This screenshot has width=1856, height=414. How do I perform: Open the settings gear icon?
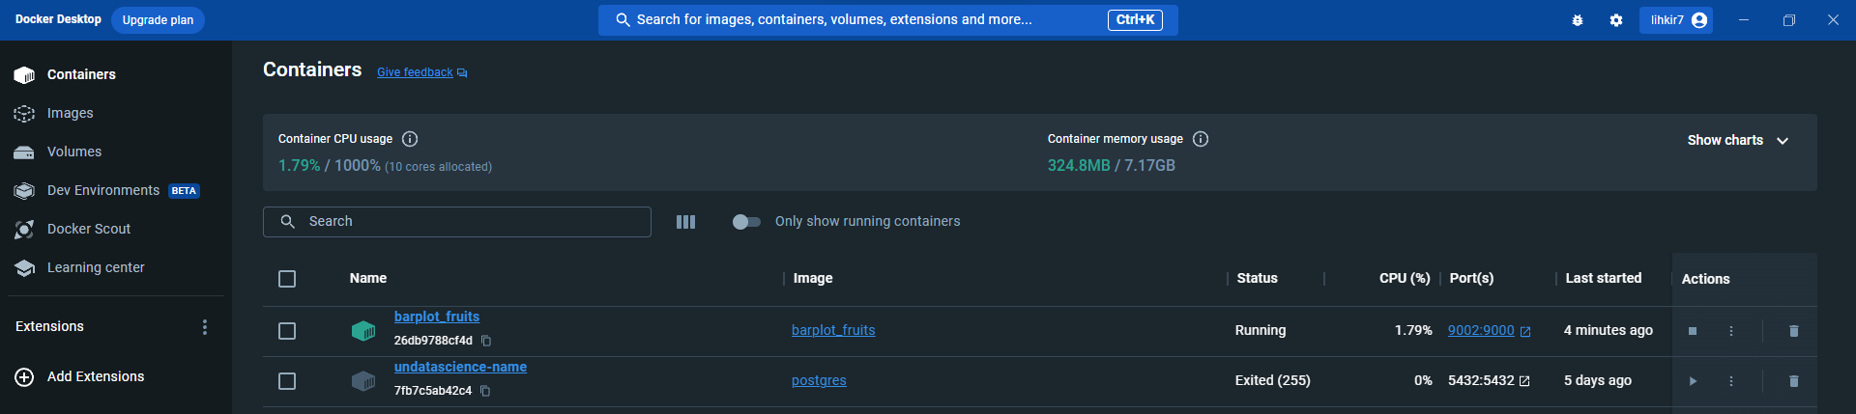click(1616, 20)
